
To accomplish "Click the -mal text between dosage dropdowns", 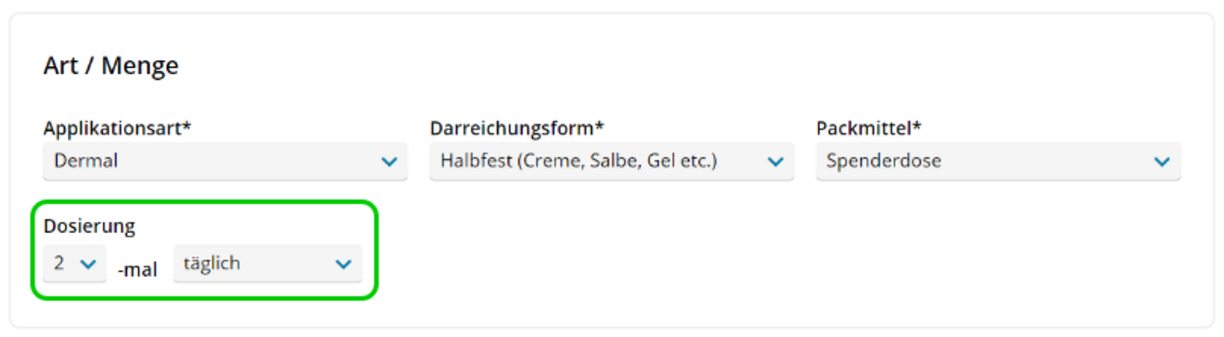I will (137, 269).
